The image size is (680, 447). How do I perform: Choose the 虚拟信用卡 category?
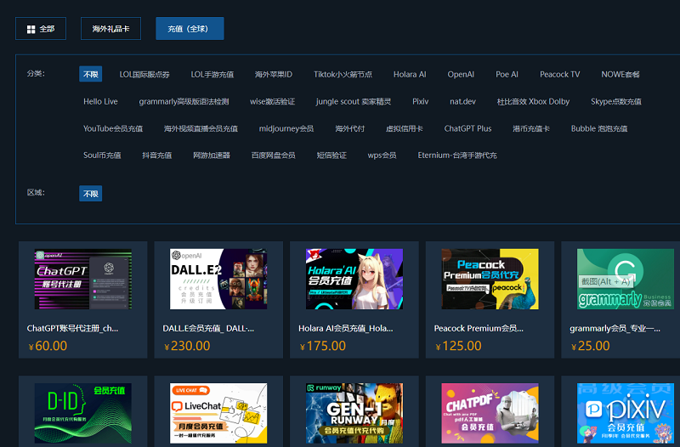click(405, 128)
